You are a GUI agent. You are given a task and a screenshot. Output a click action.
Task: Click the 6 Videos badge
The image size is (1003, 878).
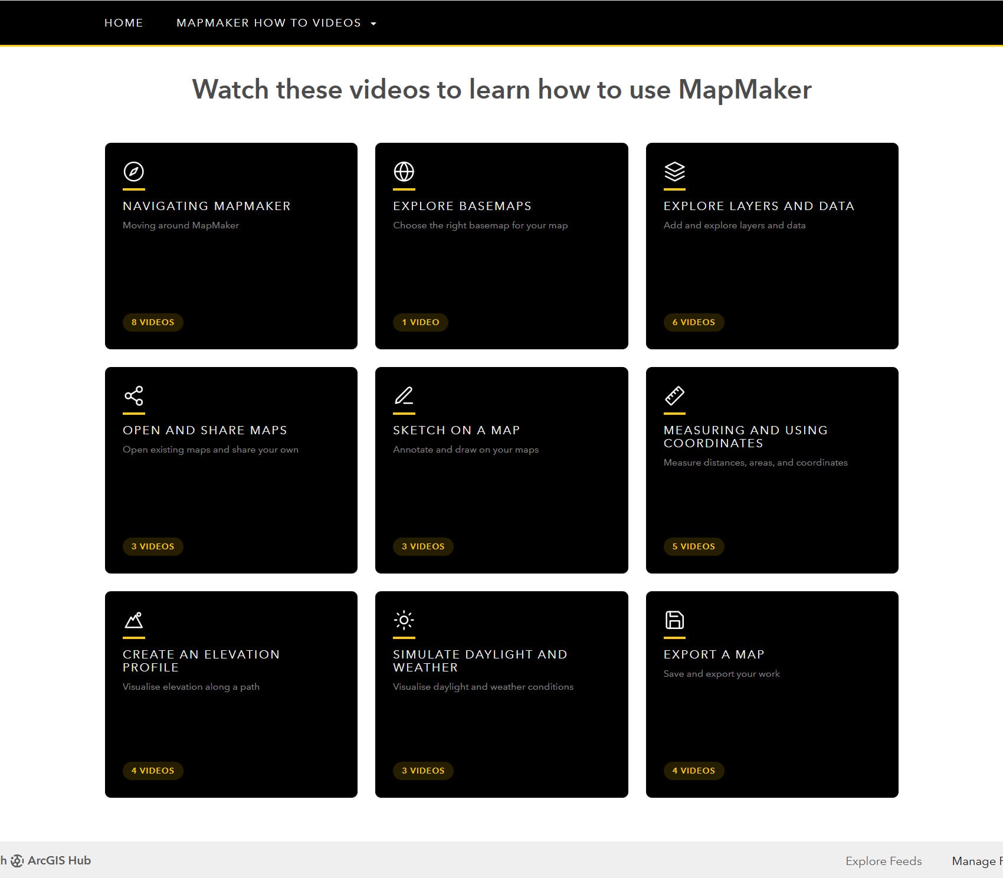(694, 322)
